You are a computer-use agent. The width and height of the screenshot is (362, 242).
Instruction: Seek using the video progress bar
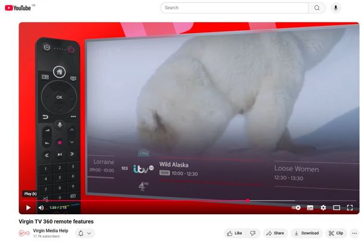(181, 200)
